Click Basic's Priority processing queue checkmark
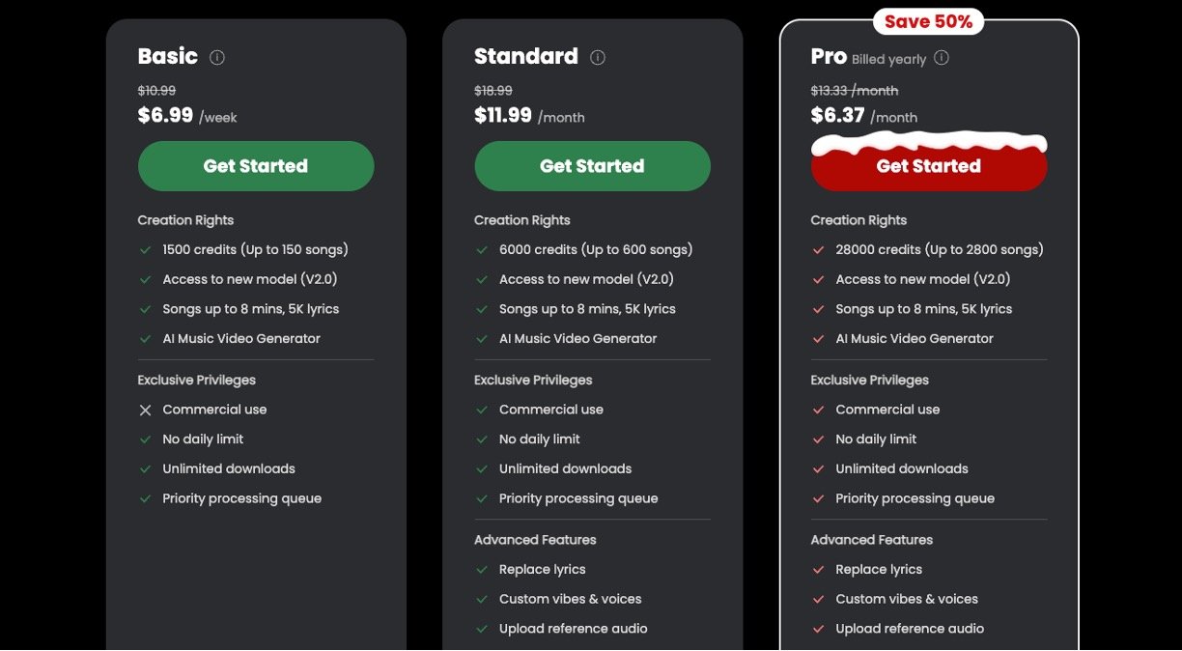The image size is (1182, 651). tap(146, 499)
